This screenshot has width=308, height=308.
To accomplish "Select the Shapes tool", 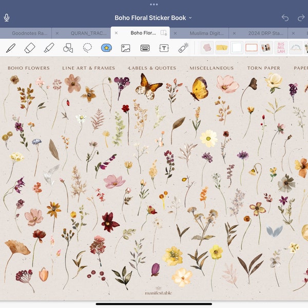I will coord(68,48).
